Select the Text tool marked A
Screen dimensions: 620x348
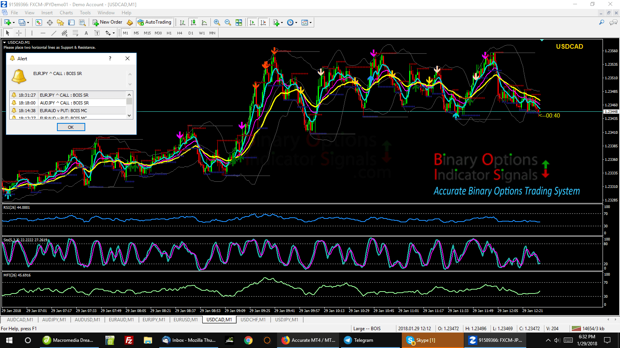[86, 33]
